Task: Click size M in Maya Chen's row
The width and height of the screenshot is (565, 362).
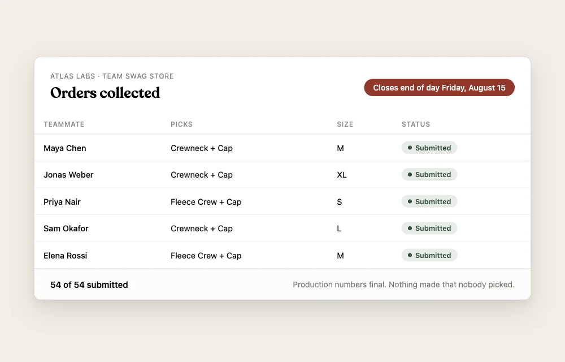Action: [x=340, y=148]
